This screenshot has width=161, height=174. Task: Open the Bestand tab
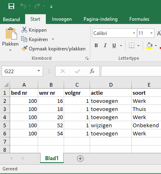(11, 19)
